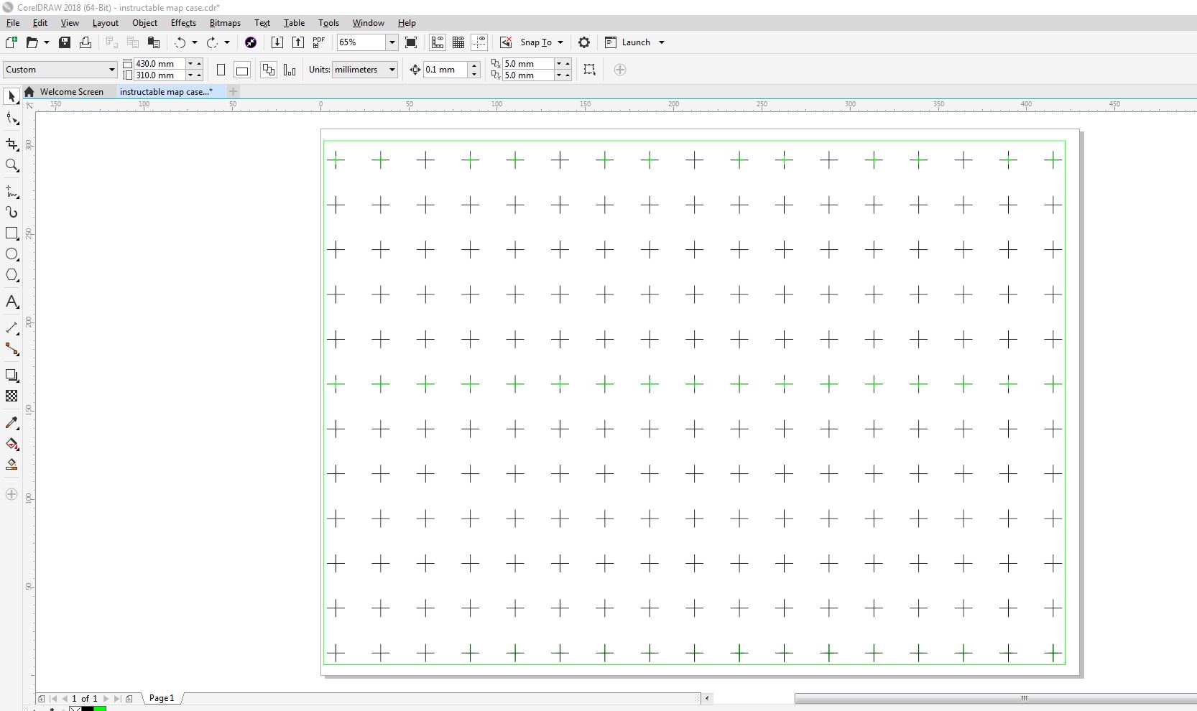The image size is (1197, 711).
Task: Click the page width field showing 430.0 mm
Action: click(x=159, y=64)
